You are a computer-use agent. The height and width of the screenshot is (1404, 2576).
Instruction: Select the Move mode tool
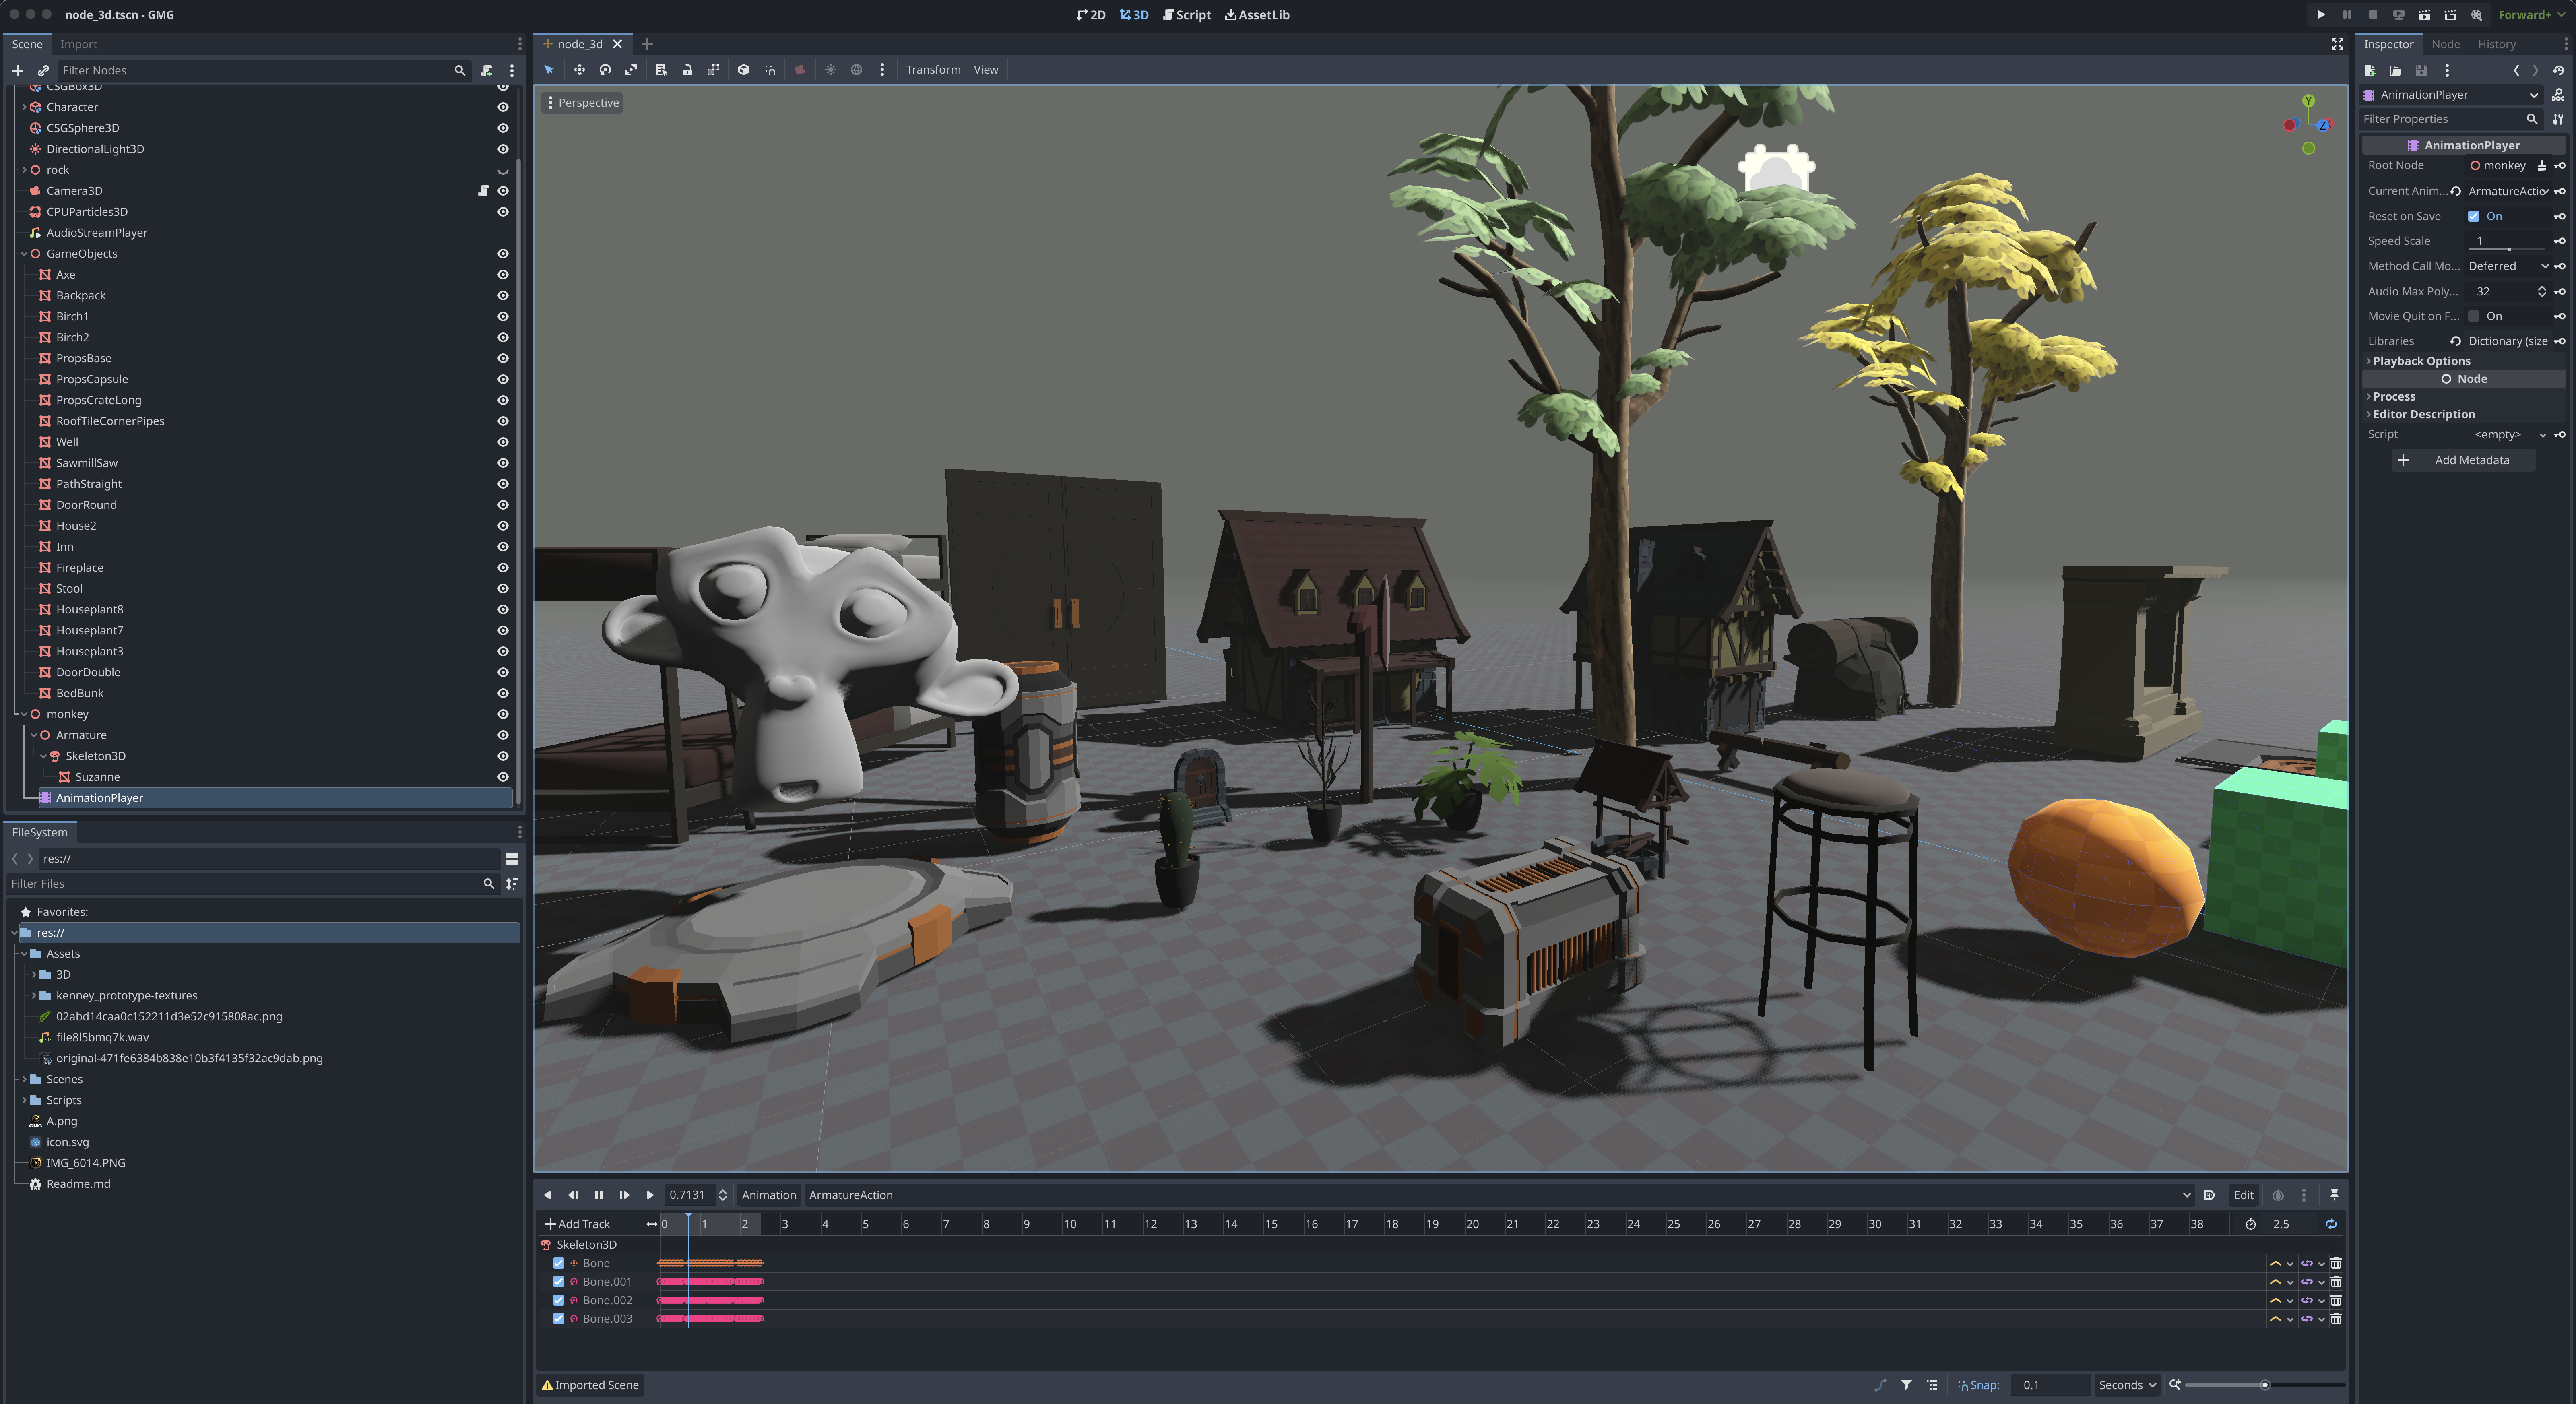click(579, 70)
